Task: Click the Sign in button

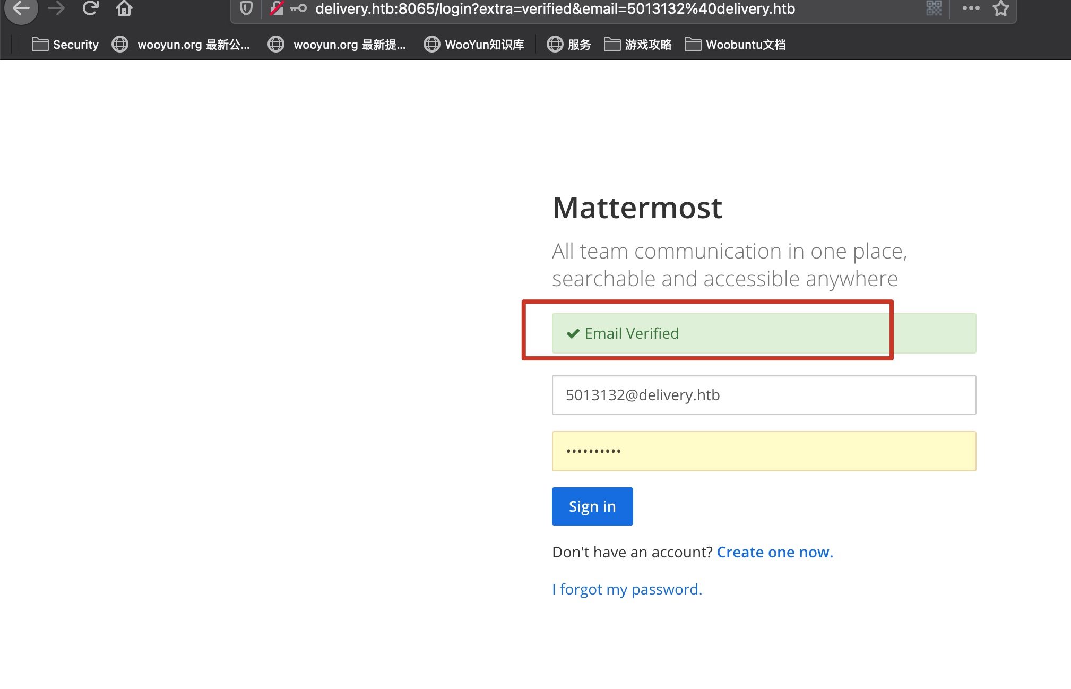Action: click(592, 506)
